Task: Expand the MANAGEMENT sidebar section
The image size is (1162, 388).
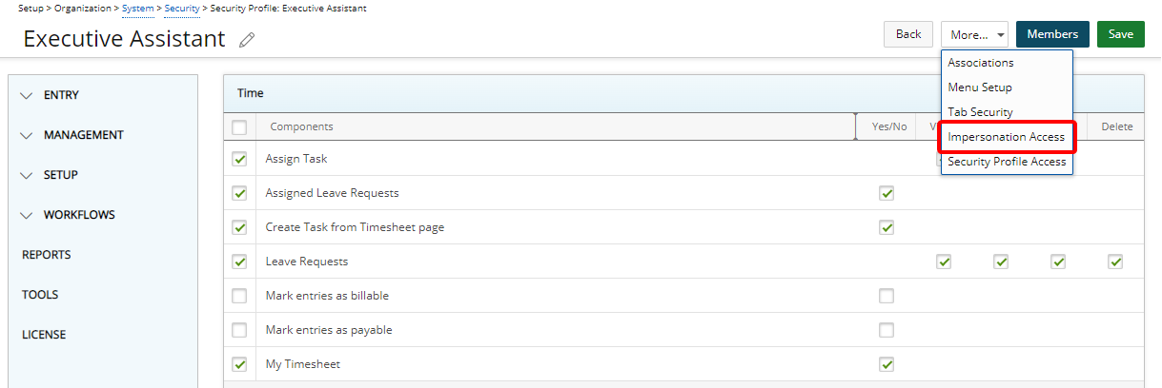Action: click(x=27, y=136)
